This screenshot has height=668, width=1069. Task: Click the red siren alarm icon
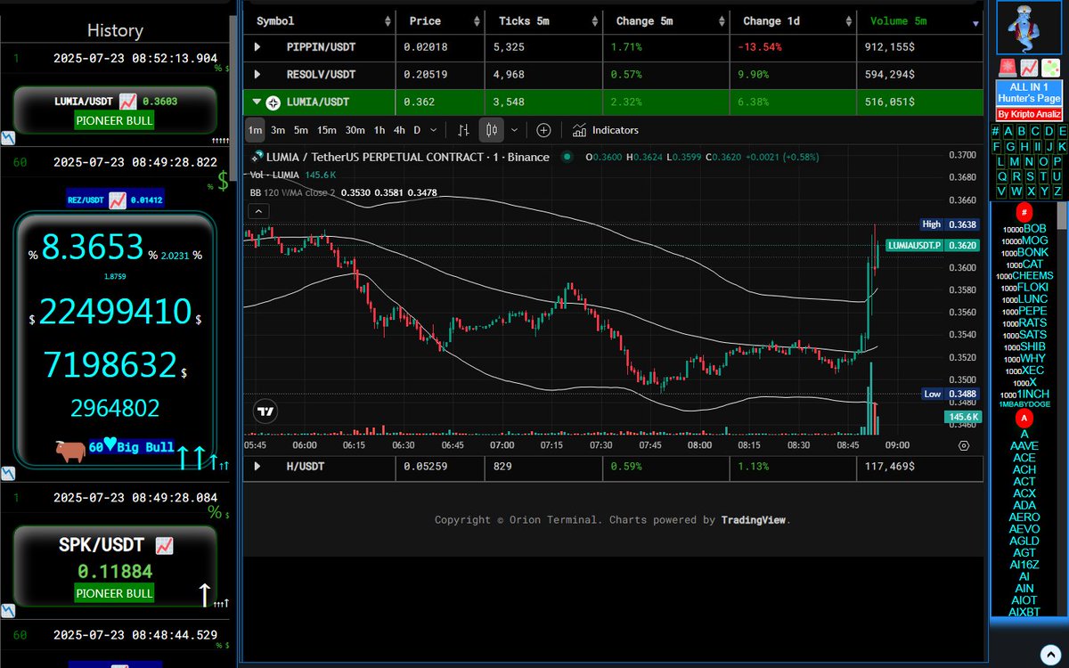[x=1008, y=68]
